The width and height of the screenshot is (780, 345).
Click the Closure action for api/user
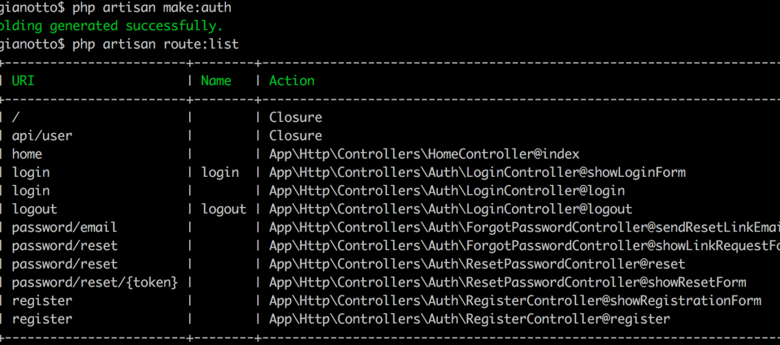click(295, 136)
